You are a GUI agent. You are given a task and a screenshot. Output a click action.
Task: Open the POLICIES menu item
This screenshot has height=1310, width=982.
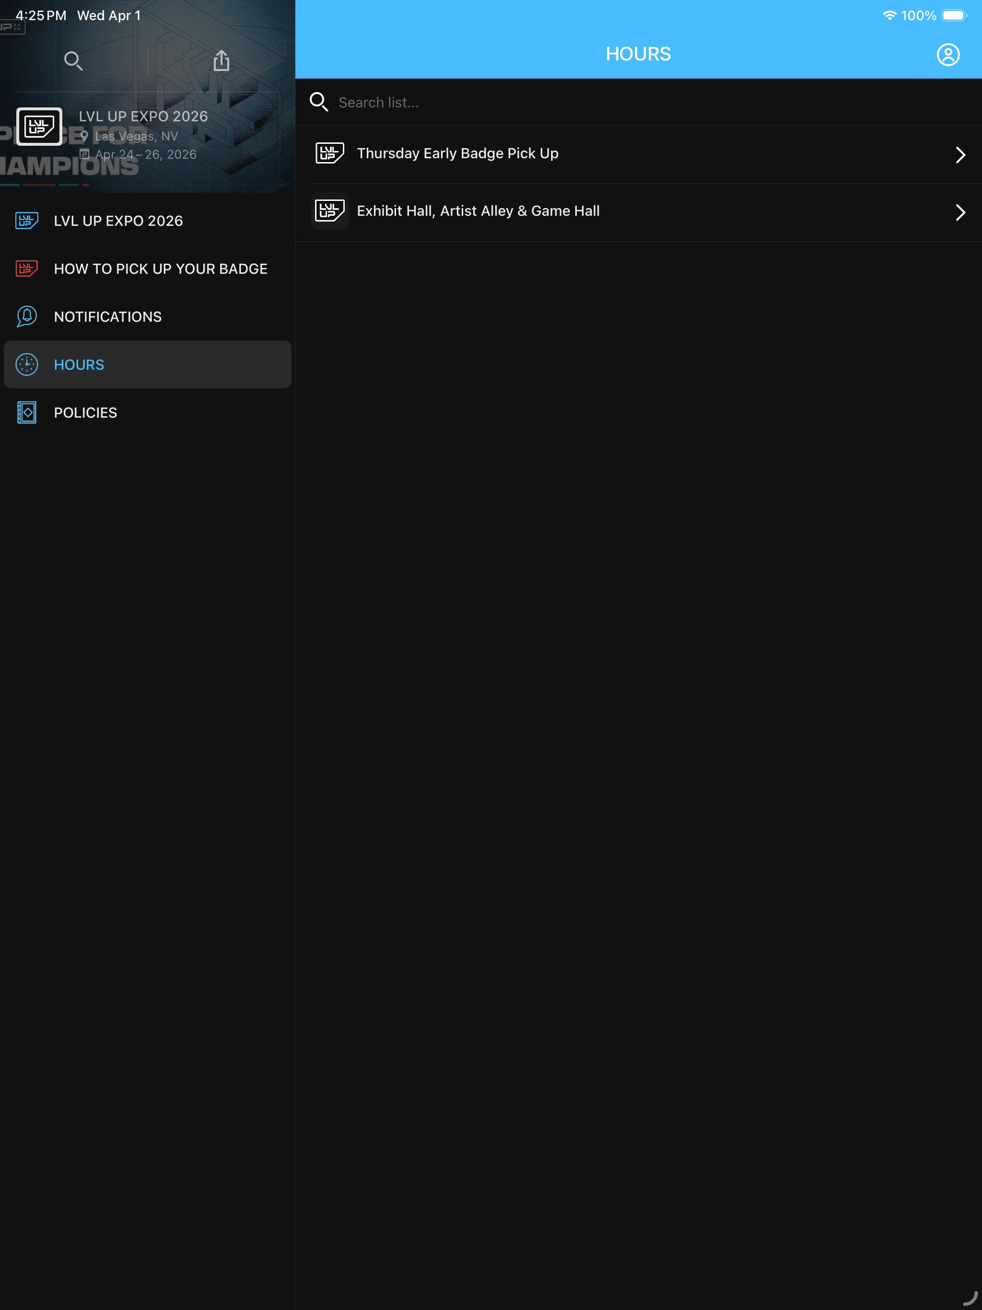coord(148,412)
